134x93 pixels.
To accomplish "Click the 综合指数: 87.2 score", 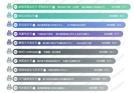I will tap(111, 34).
